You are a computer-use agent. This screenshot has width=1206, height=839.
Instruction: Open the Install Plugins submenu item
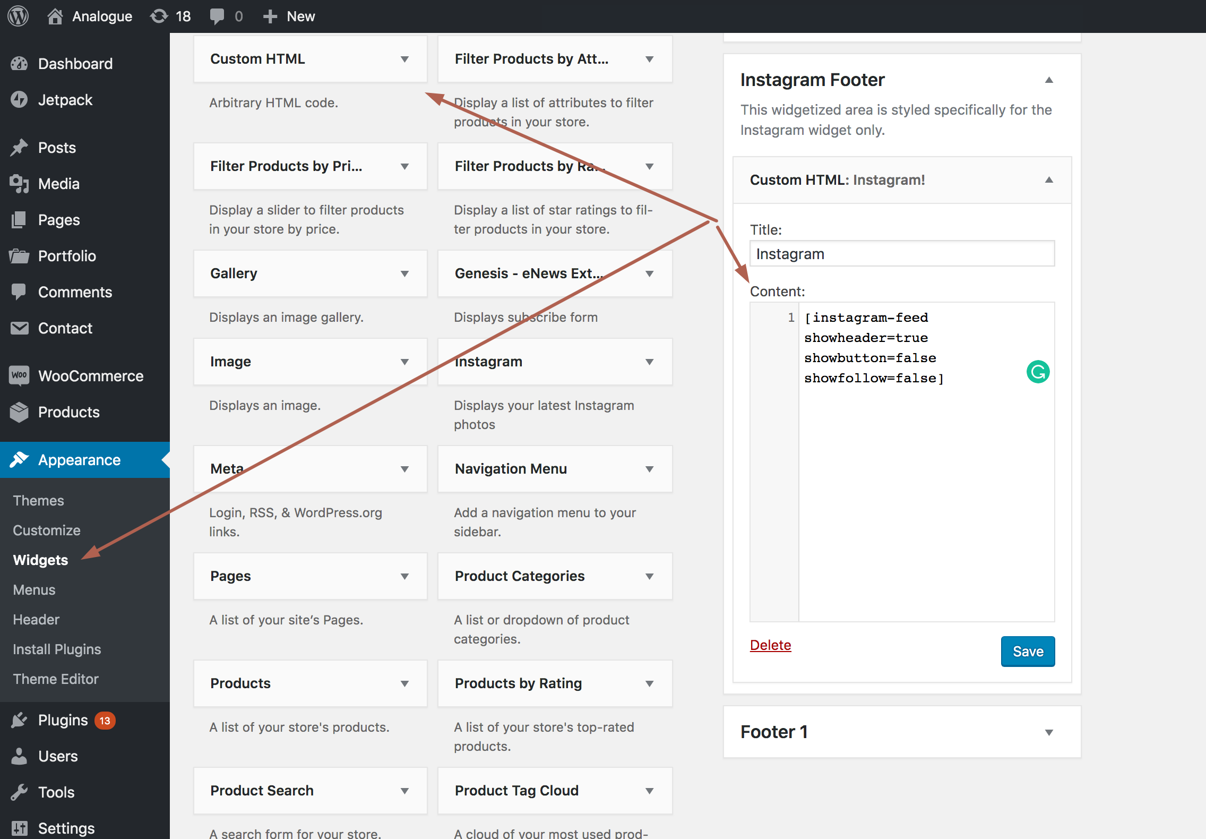point(57,649)
